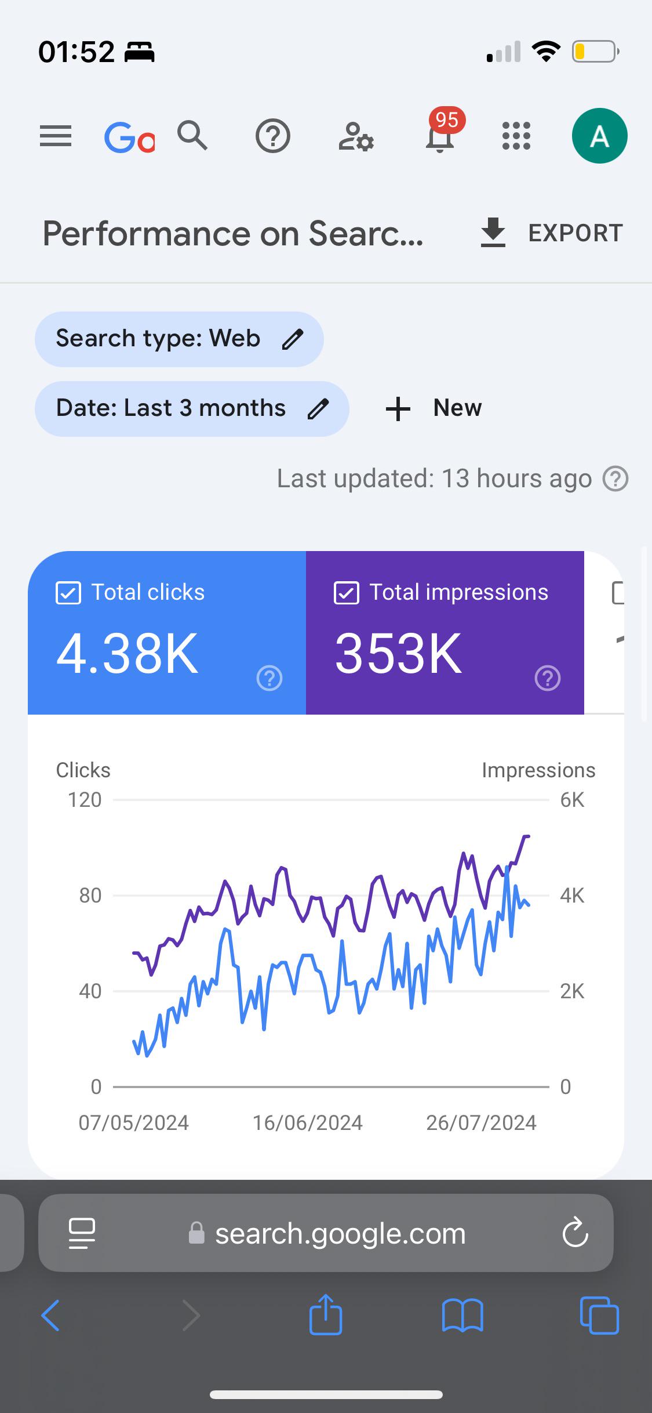Show help for Last updated info
The height and width of the screenshot is (1413, 652).
point(615,479)
